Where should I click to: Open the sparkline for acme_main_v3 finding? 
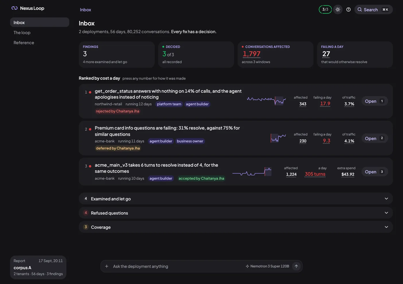(252, 172)
